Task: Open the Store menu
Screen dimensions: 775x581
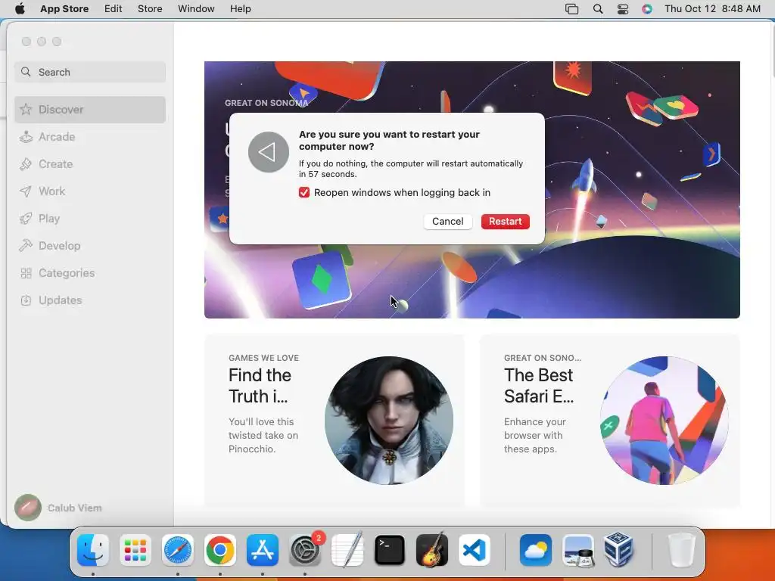Action: (150, 9)
